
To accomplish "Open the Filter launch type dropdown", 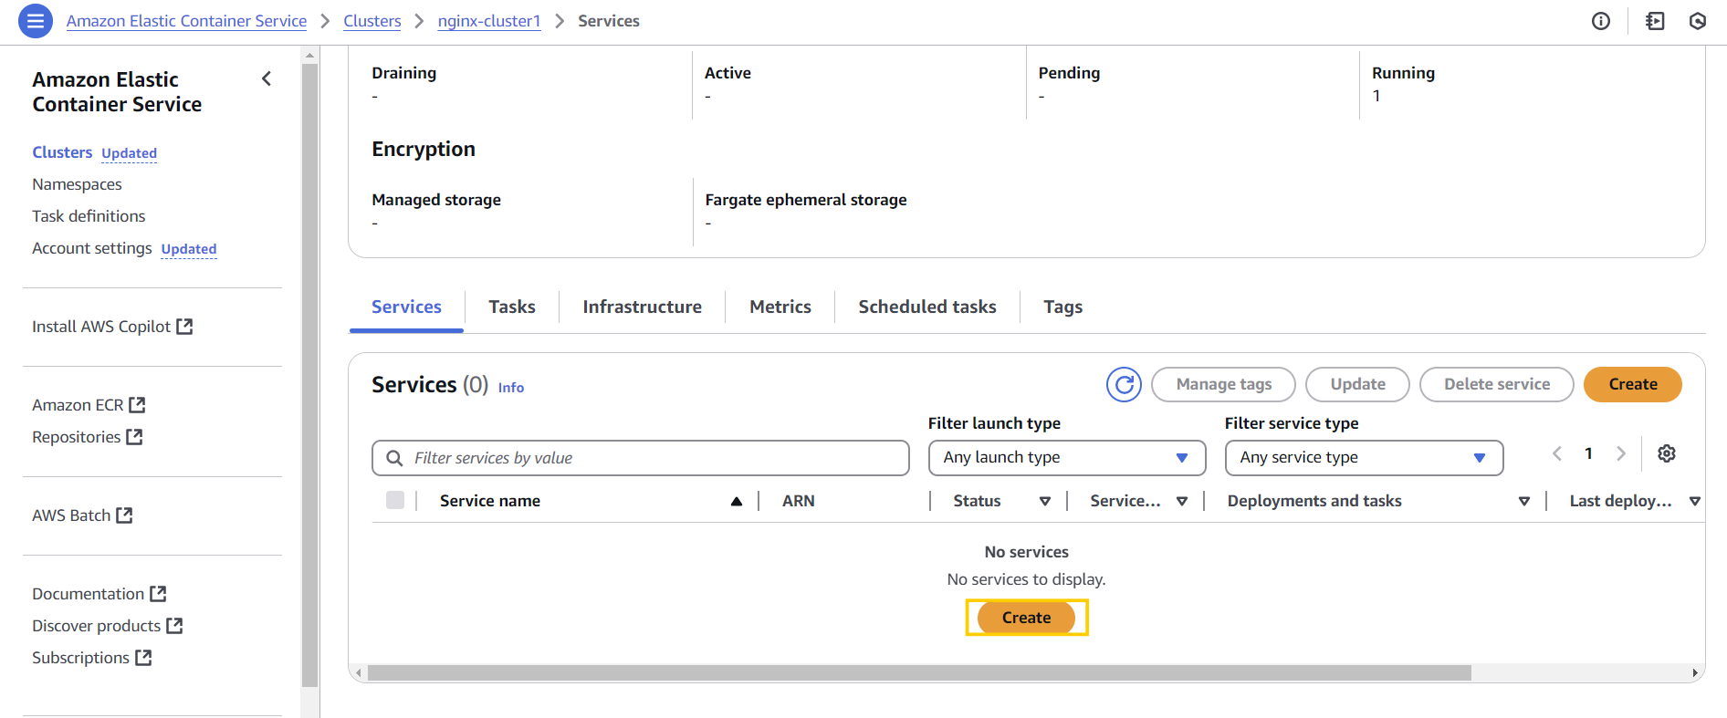I will tap(1066, 458).
